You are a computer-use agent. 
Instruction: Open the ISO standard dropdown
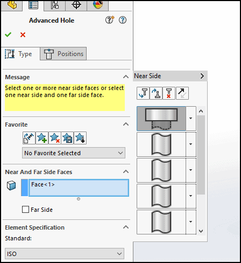pos(65,254)
